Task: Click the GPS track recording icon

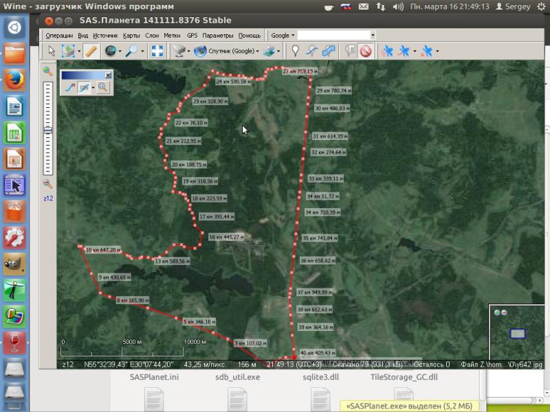Action: pos(404,51)
